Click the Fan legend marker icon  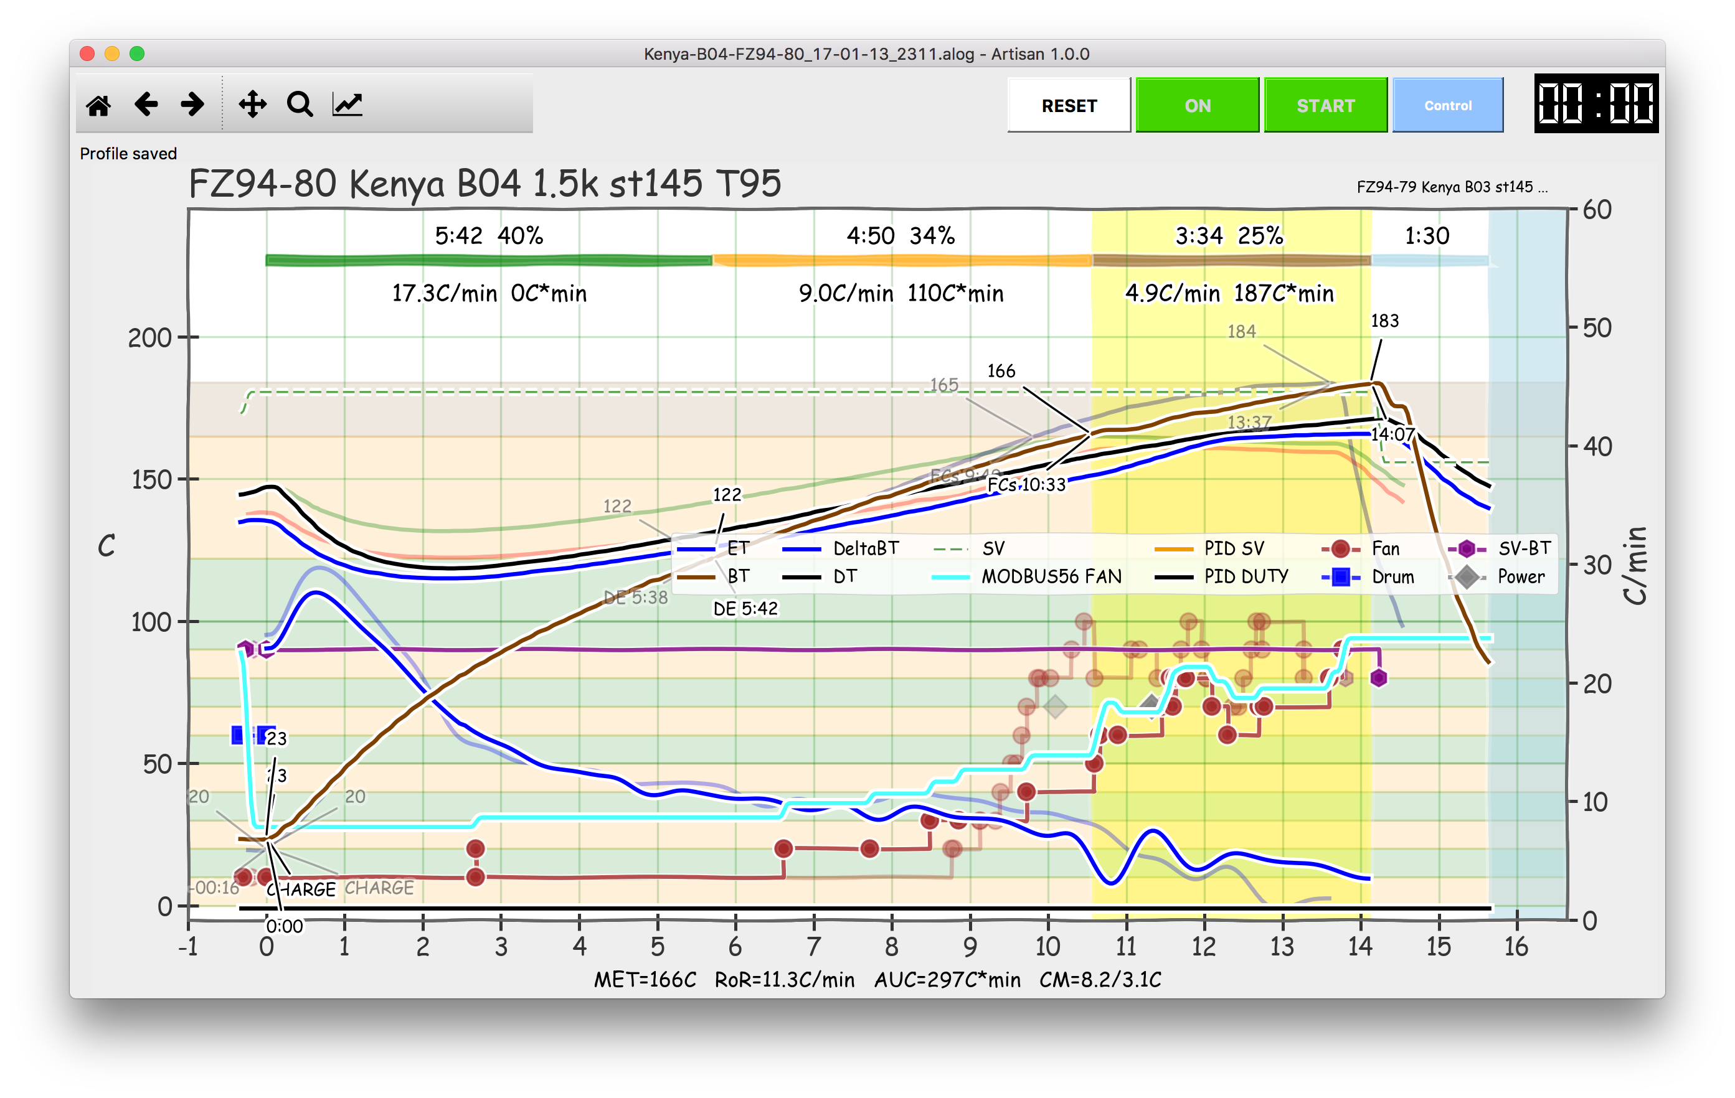(1340, 550)
